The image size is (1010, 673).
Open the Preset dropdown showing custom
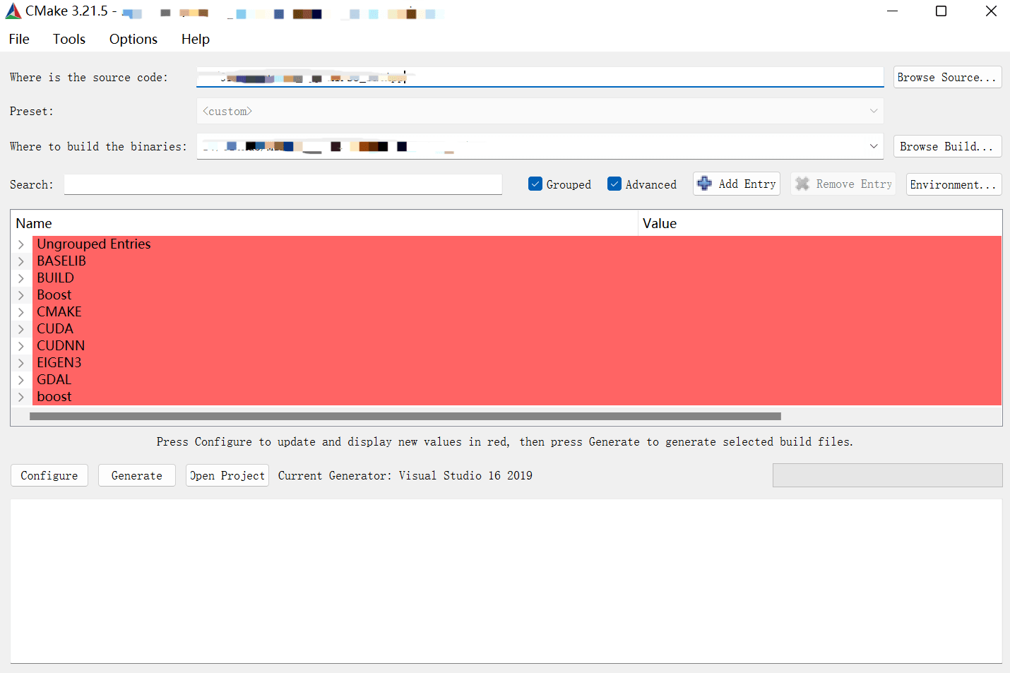coord(874,111)
